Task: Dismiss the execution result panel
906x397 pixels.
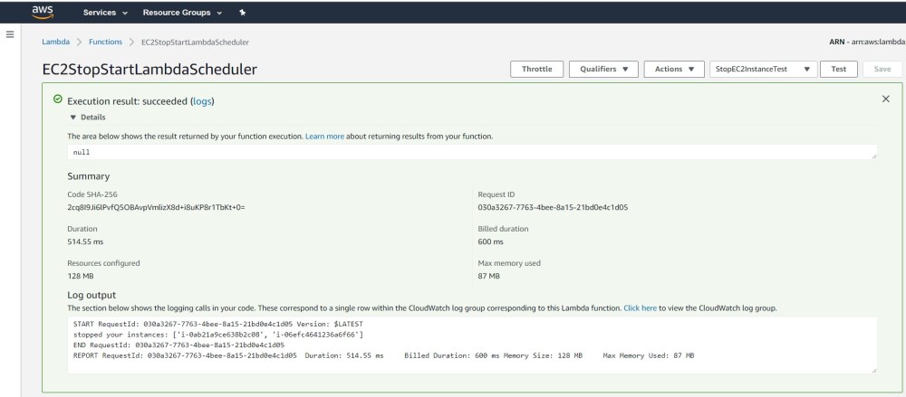Action: 886,99
